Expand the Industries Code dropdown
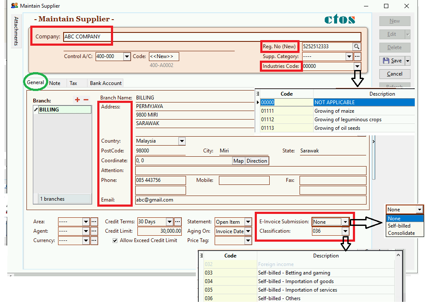425x307 pixels. pyautogui.click(x=357, y=66)
